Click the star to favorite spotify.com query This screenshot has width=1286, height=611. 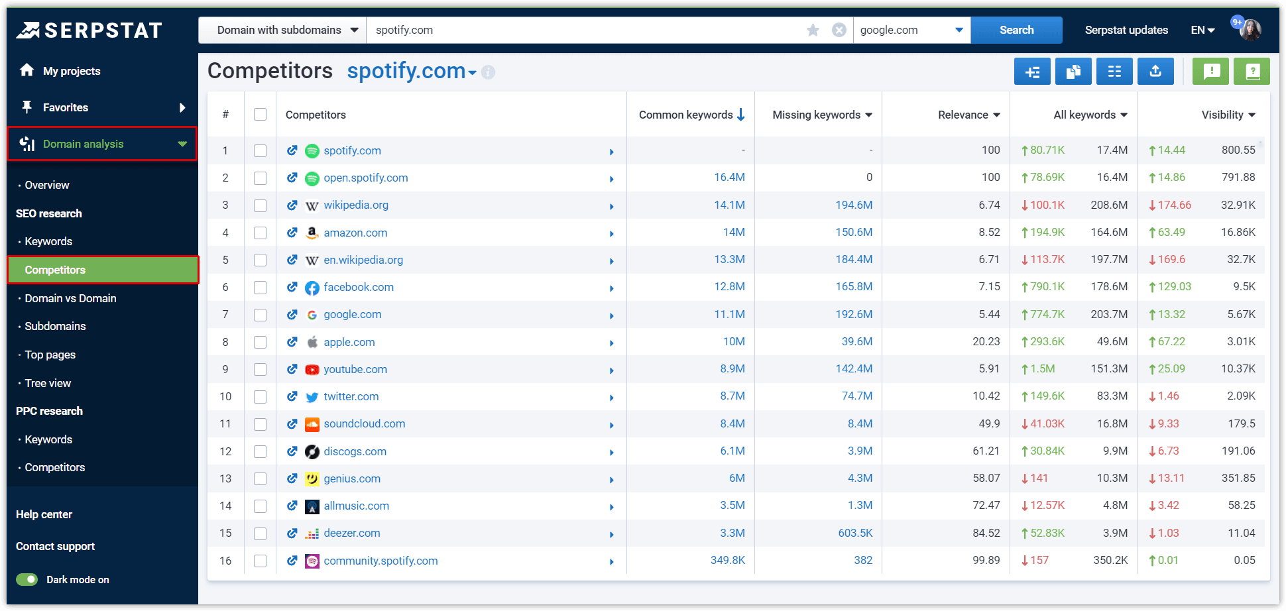click(813, 30)
